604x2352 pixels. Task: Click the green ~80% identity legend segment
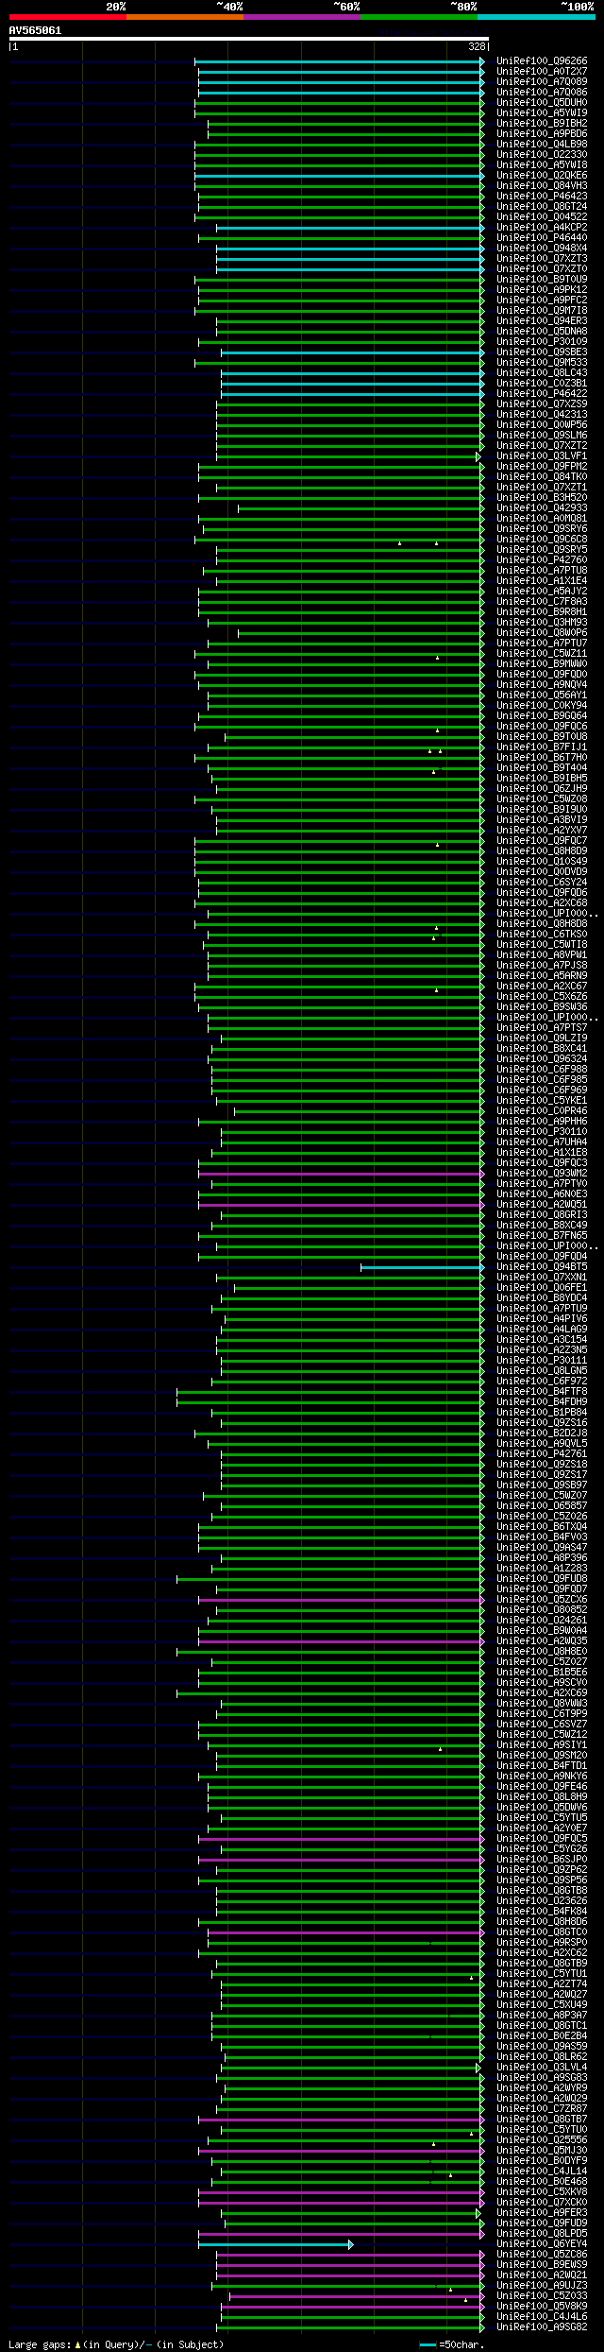pyautogui.click(x=419, y=17)
